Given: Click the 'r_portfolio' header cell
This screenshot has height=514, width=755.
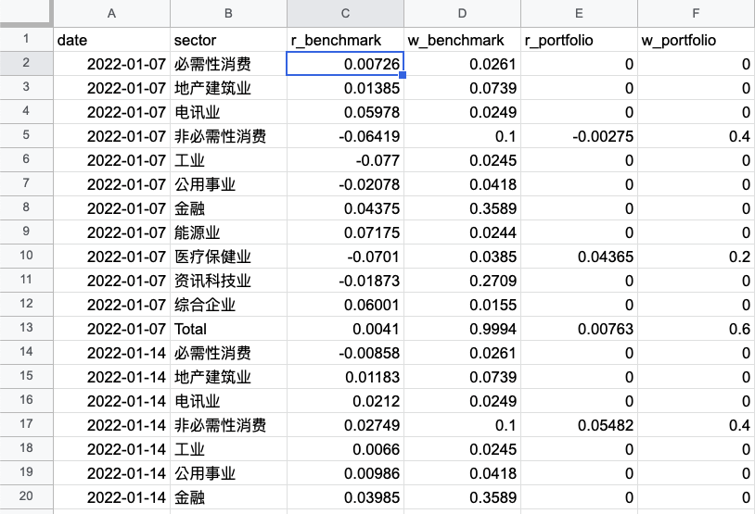Looking at the screenshot, I should 580,40.
